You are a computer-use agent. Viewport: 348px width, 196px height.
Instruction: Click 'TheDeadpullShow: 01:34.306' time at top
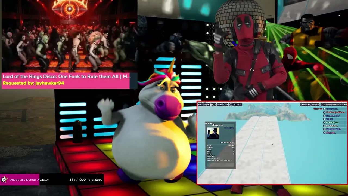(x=336, y=105)
